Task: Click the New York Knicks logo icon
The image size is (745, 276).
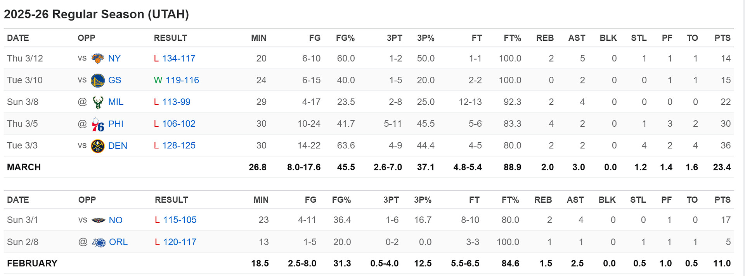Action: (x=97, y=59)
